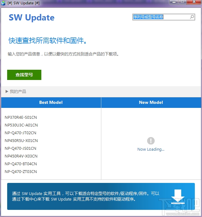Open model NP370R4E-S01CN
The height and width of the screenshot is (217, 202).
click(x=21, y=117)
